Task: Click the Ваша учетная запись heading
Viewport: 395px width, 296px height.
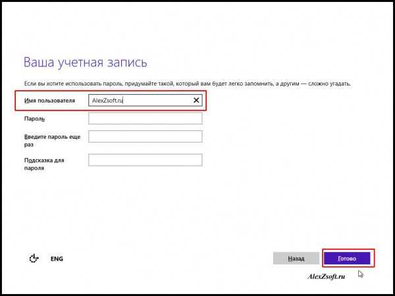Action: click(x=85, y=63)
